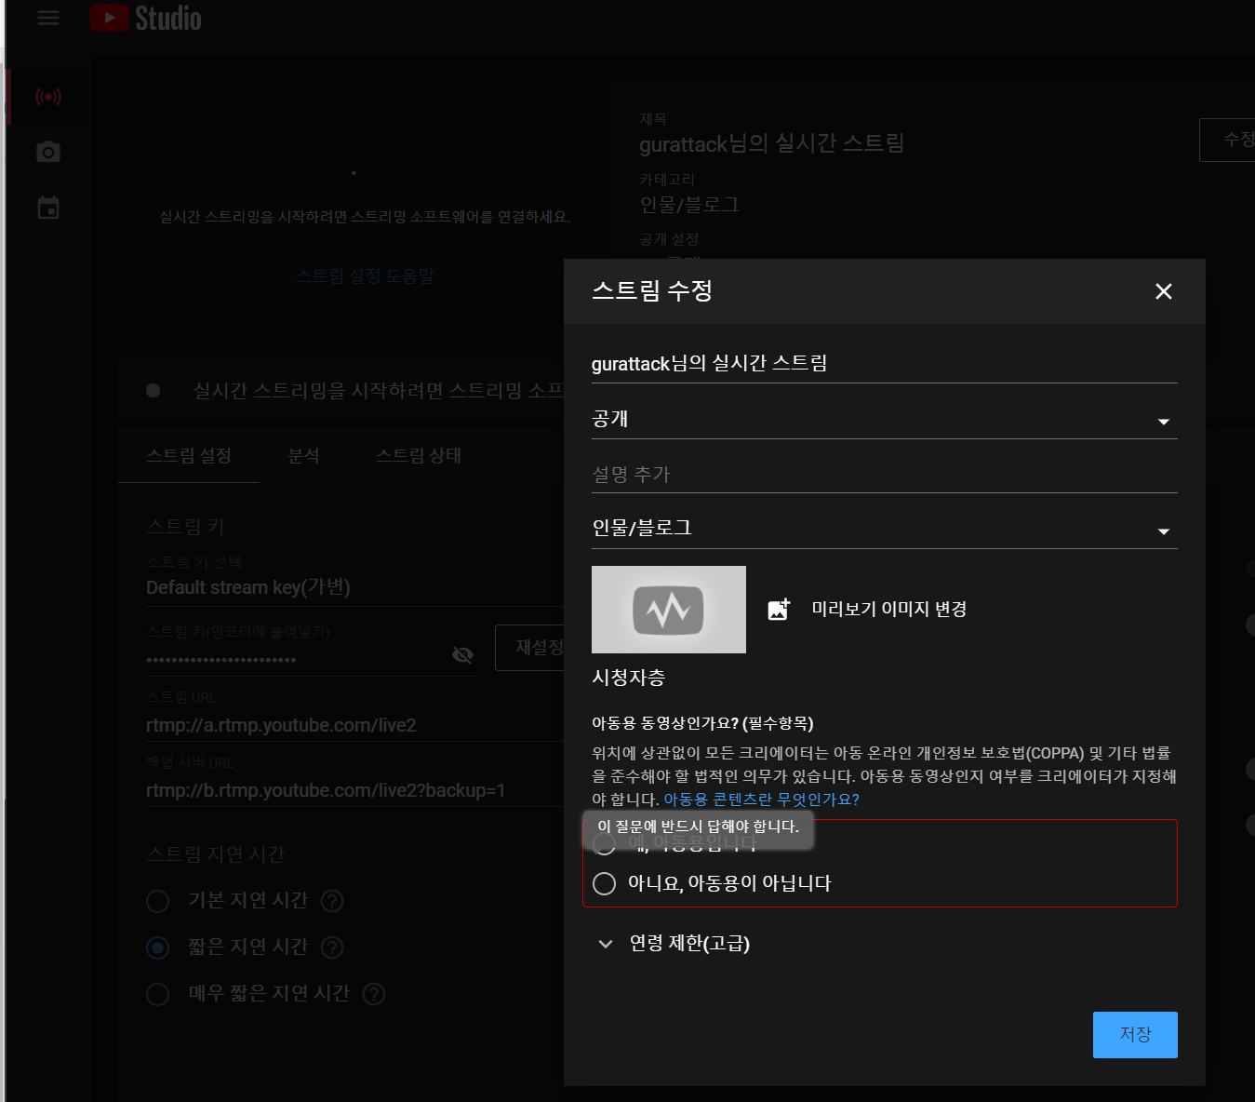The height and width of the screenshot is (1102, 1255).
Task: Switch to the 스트림 상태 tab
Action: [x=419, y=455]
